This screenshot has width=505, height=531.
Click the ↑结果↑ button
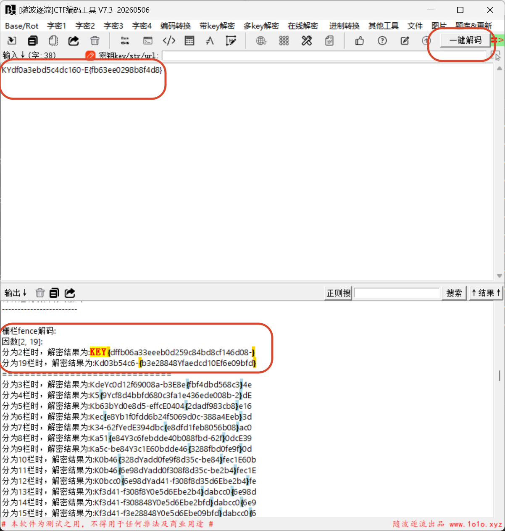click(x=486, y=293)
